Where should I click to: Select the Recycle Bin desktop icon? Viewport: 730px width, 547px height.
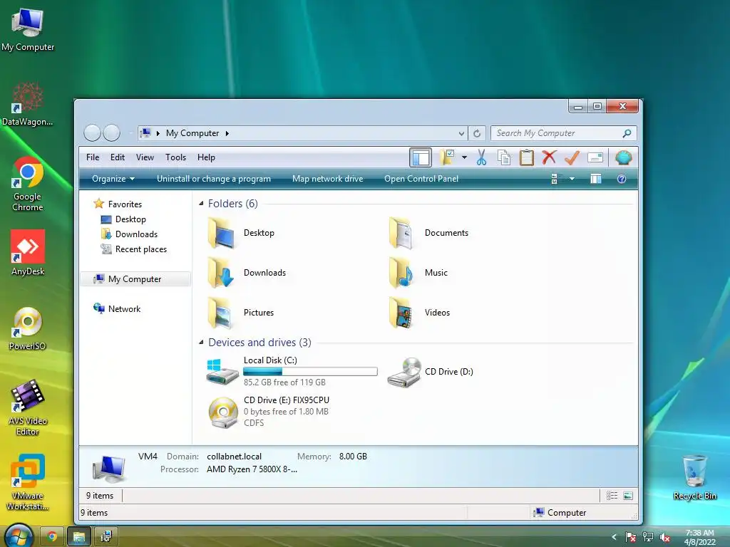pyautogui.click(x=694, y=477)
